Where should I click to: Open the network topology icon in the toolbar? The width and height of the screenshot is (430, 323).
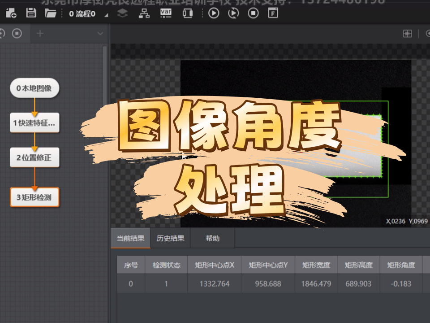pos(144,13)
